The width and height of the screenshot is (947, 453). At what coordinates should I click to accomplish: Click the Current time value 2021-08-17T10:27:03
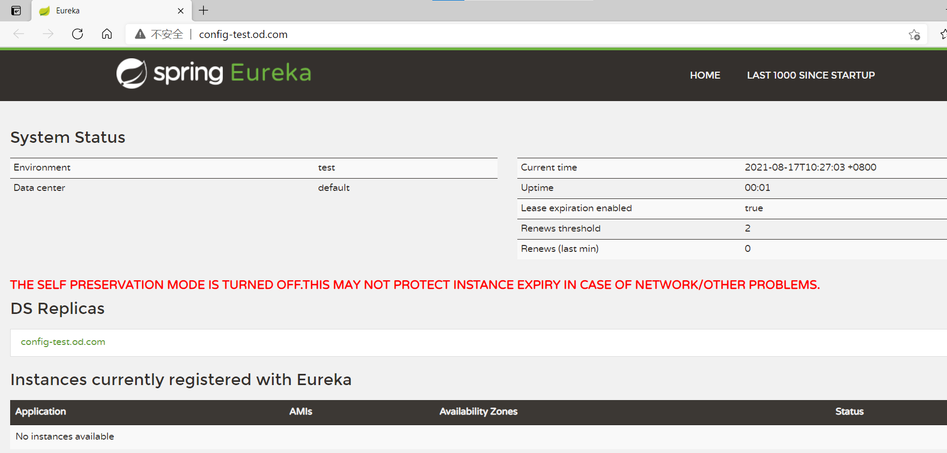coord(810,167)
